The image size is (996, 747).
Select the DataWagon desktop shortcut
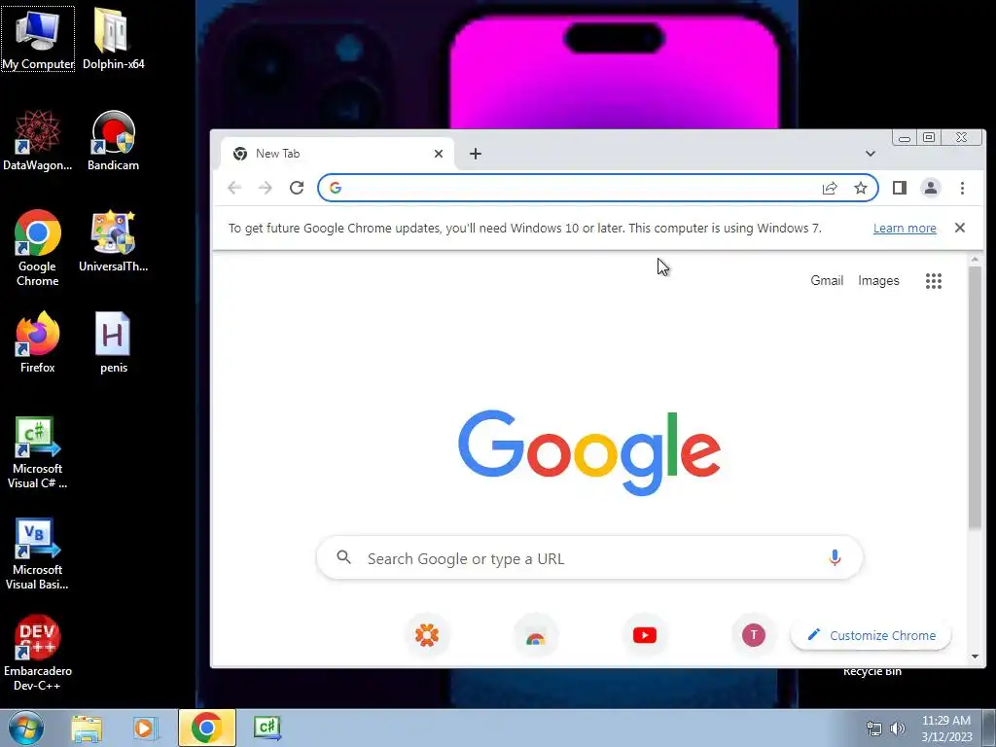pyautogui.click(x=38, y=140)
